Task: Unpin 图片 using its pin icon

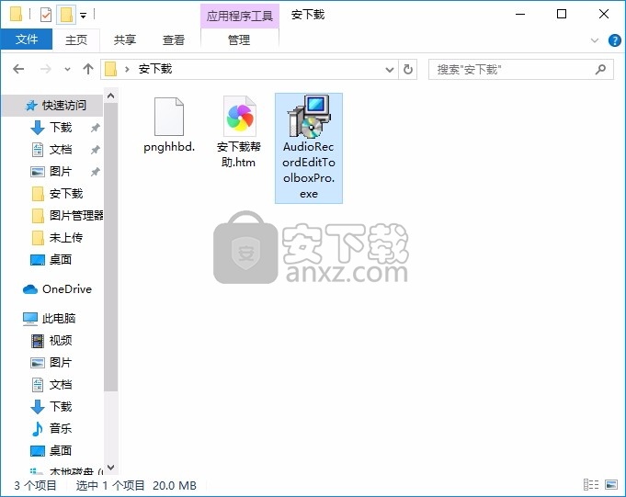Action: tap(95, 172)
